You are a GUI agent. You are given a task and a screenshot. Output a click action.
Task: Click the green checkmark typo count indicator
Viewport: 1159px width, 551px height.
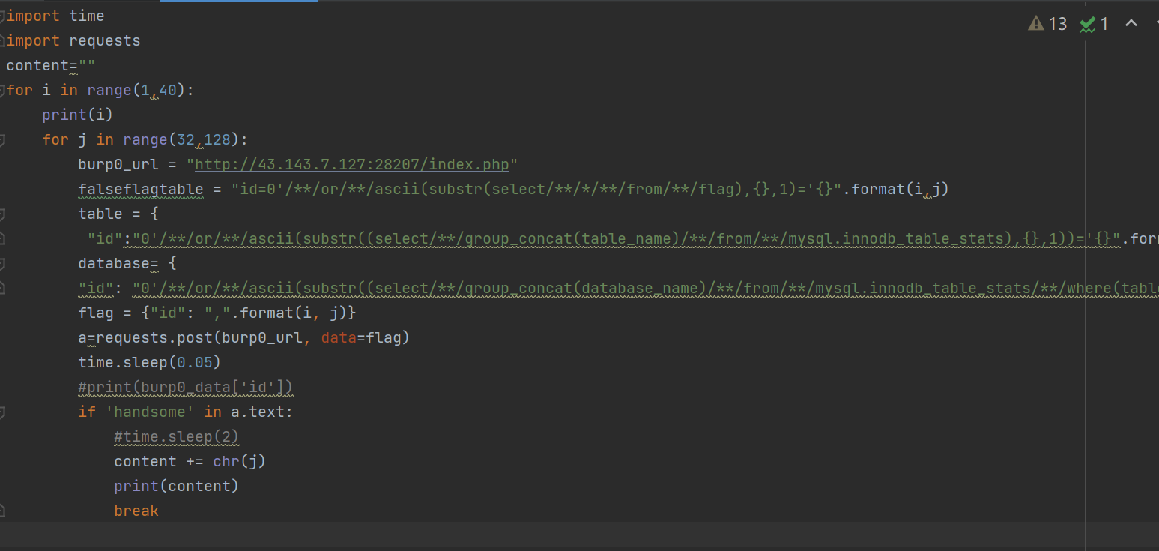[x=1093, y=24]
